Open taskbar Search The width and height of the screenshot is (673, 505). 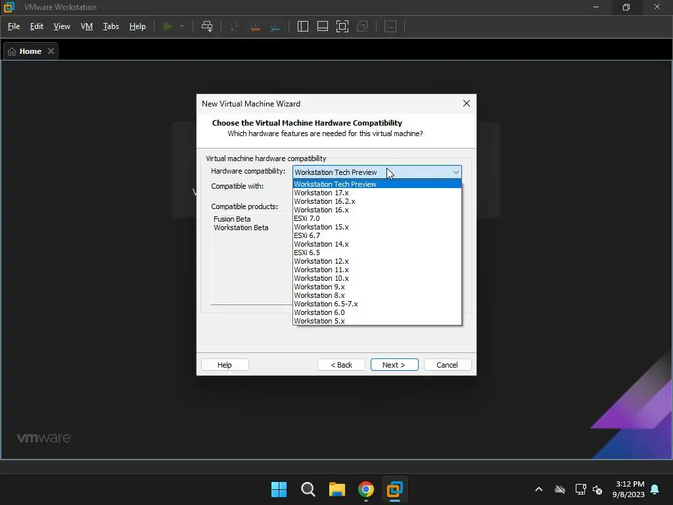pyautogui.click(x=308, y=489)
